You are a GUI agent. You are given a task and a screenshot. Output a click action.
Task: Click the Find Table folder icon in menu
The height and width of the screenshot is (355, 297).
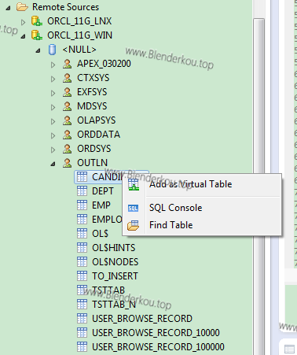click(x=133, y=225)
